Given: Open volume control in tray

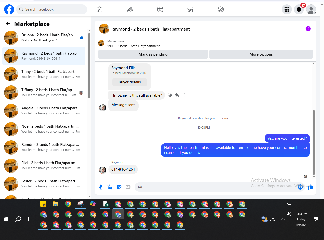Looking at the screenshot, I should [x=289, y=214].
